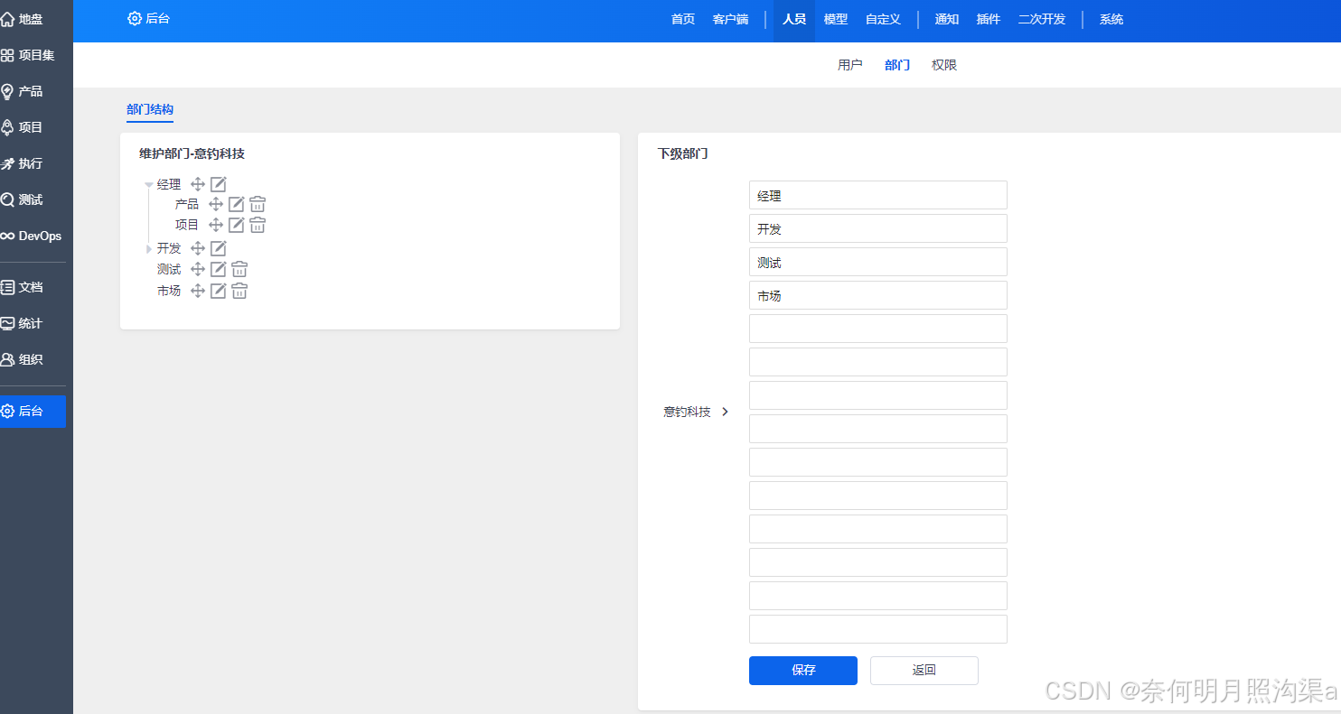
Task: Edit the 开发 department
Action: 218,248
